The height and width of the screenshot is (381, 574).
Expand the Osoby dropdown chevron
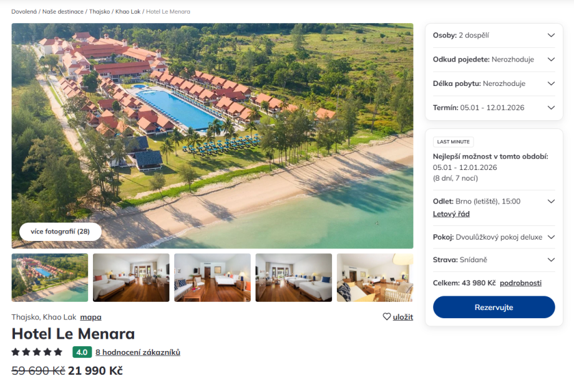tap(551, 35)
